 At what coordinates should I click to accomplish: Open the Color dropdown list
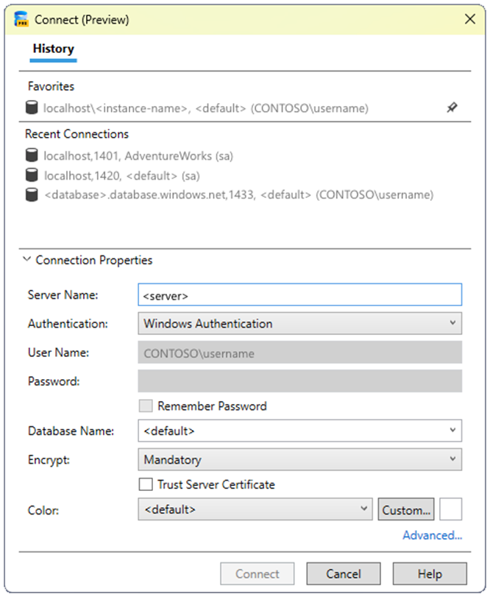[255, 509]
